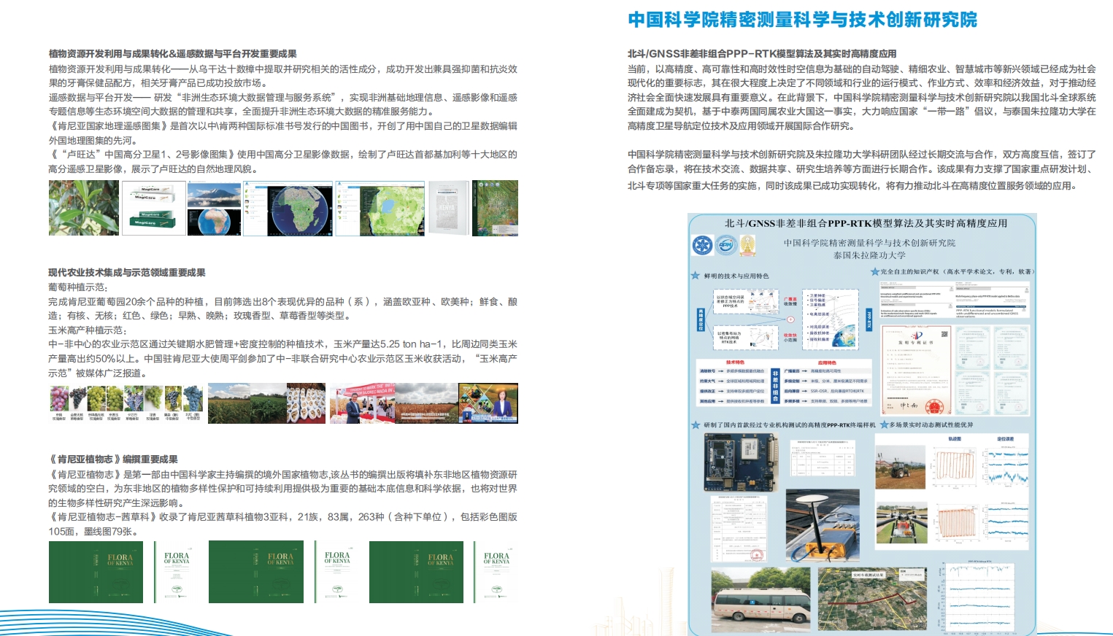
Task: Click the APM institute logo on poster
Action: tap(726, 245)
